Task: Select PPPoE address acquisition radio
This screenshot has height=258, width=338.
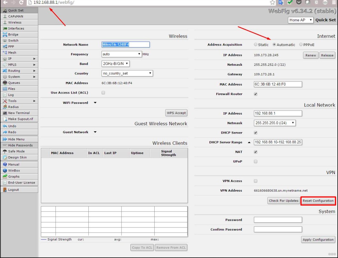Action: (x=301, y=45)
